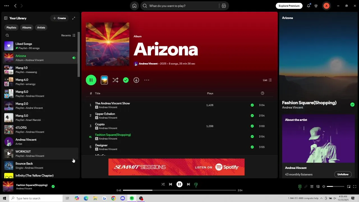Open Discord from Windows taskbar

point(123,198)
